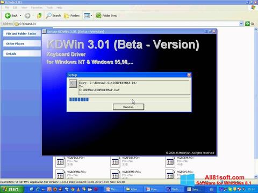Launch Internet Explorer from quick launch
The height and width of the screenshot is (193, 258).
click(38, 189)
